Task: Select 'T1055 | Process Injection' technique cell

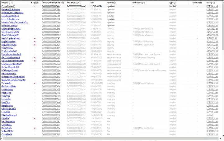Action: (143, 83)
